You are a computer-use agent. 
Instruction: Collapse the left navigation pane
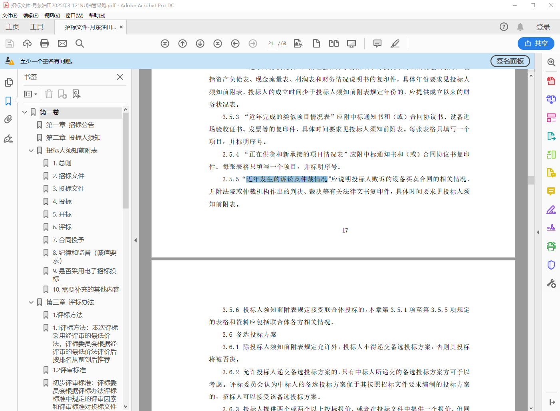click(x=135, y=240)
